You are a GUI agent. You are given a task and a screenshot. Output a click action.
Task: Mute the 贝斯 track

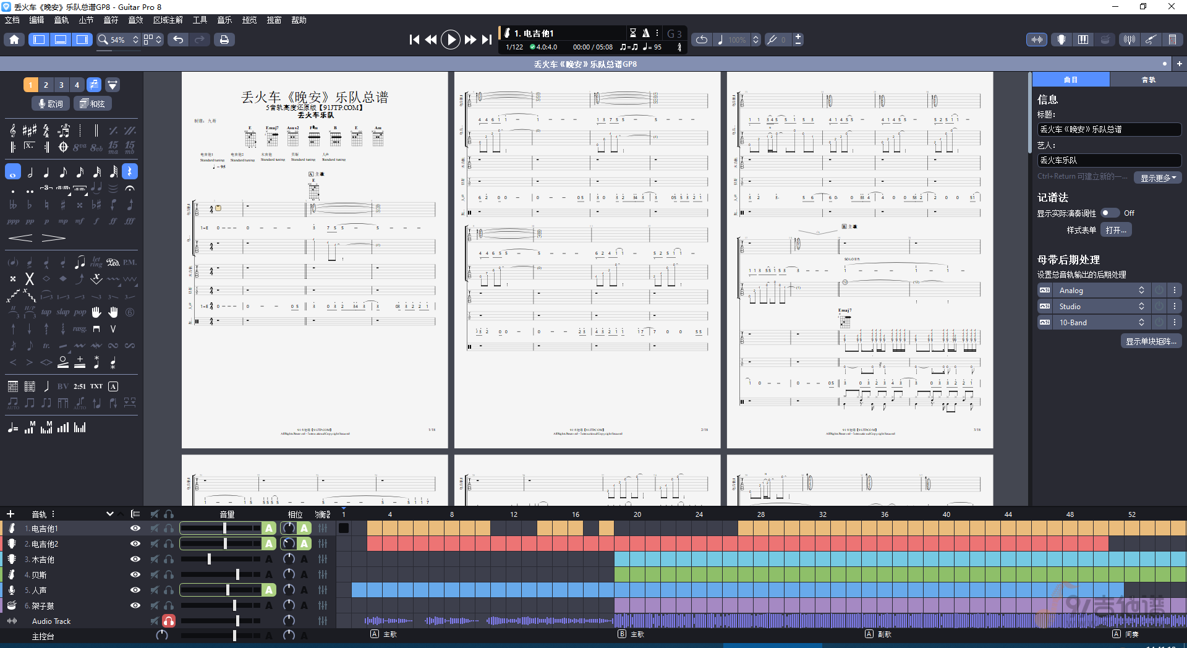(x=155, y=575)
